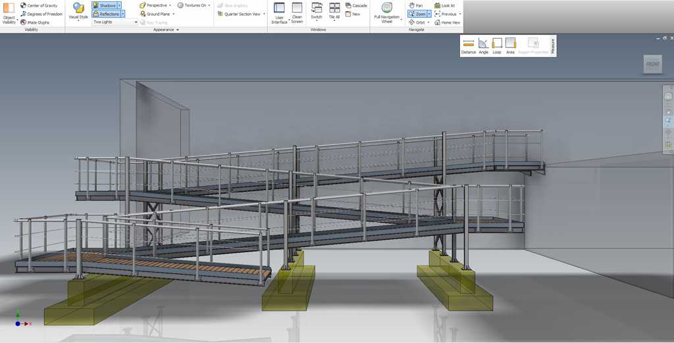This screenshot has height=343, width=674.
Task: Open the Full Navigation Wheel
Action: point(387,12)
